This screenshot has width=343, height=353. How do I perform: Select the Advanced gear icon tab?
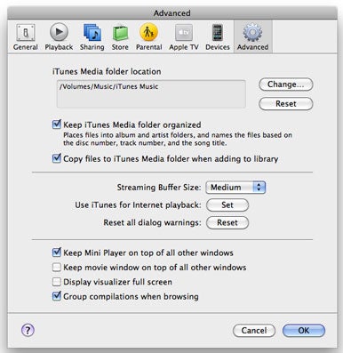(x=252, y=36)
